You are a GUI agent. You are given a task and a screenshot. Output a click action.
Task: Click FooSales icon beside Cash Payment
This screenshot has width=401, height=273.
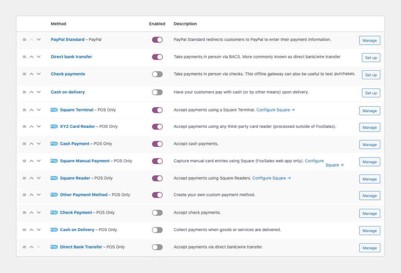pos(54,144)
